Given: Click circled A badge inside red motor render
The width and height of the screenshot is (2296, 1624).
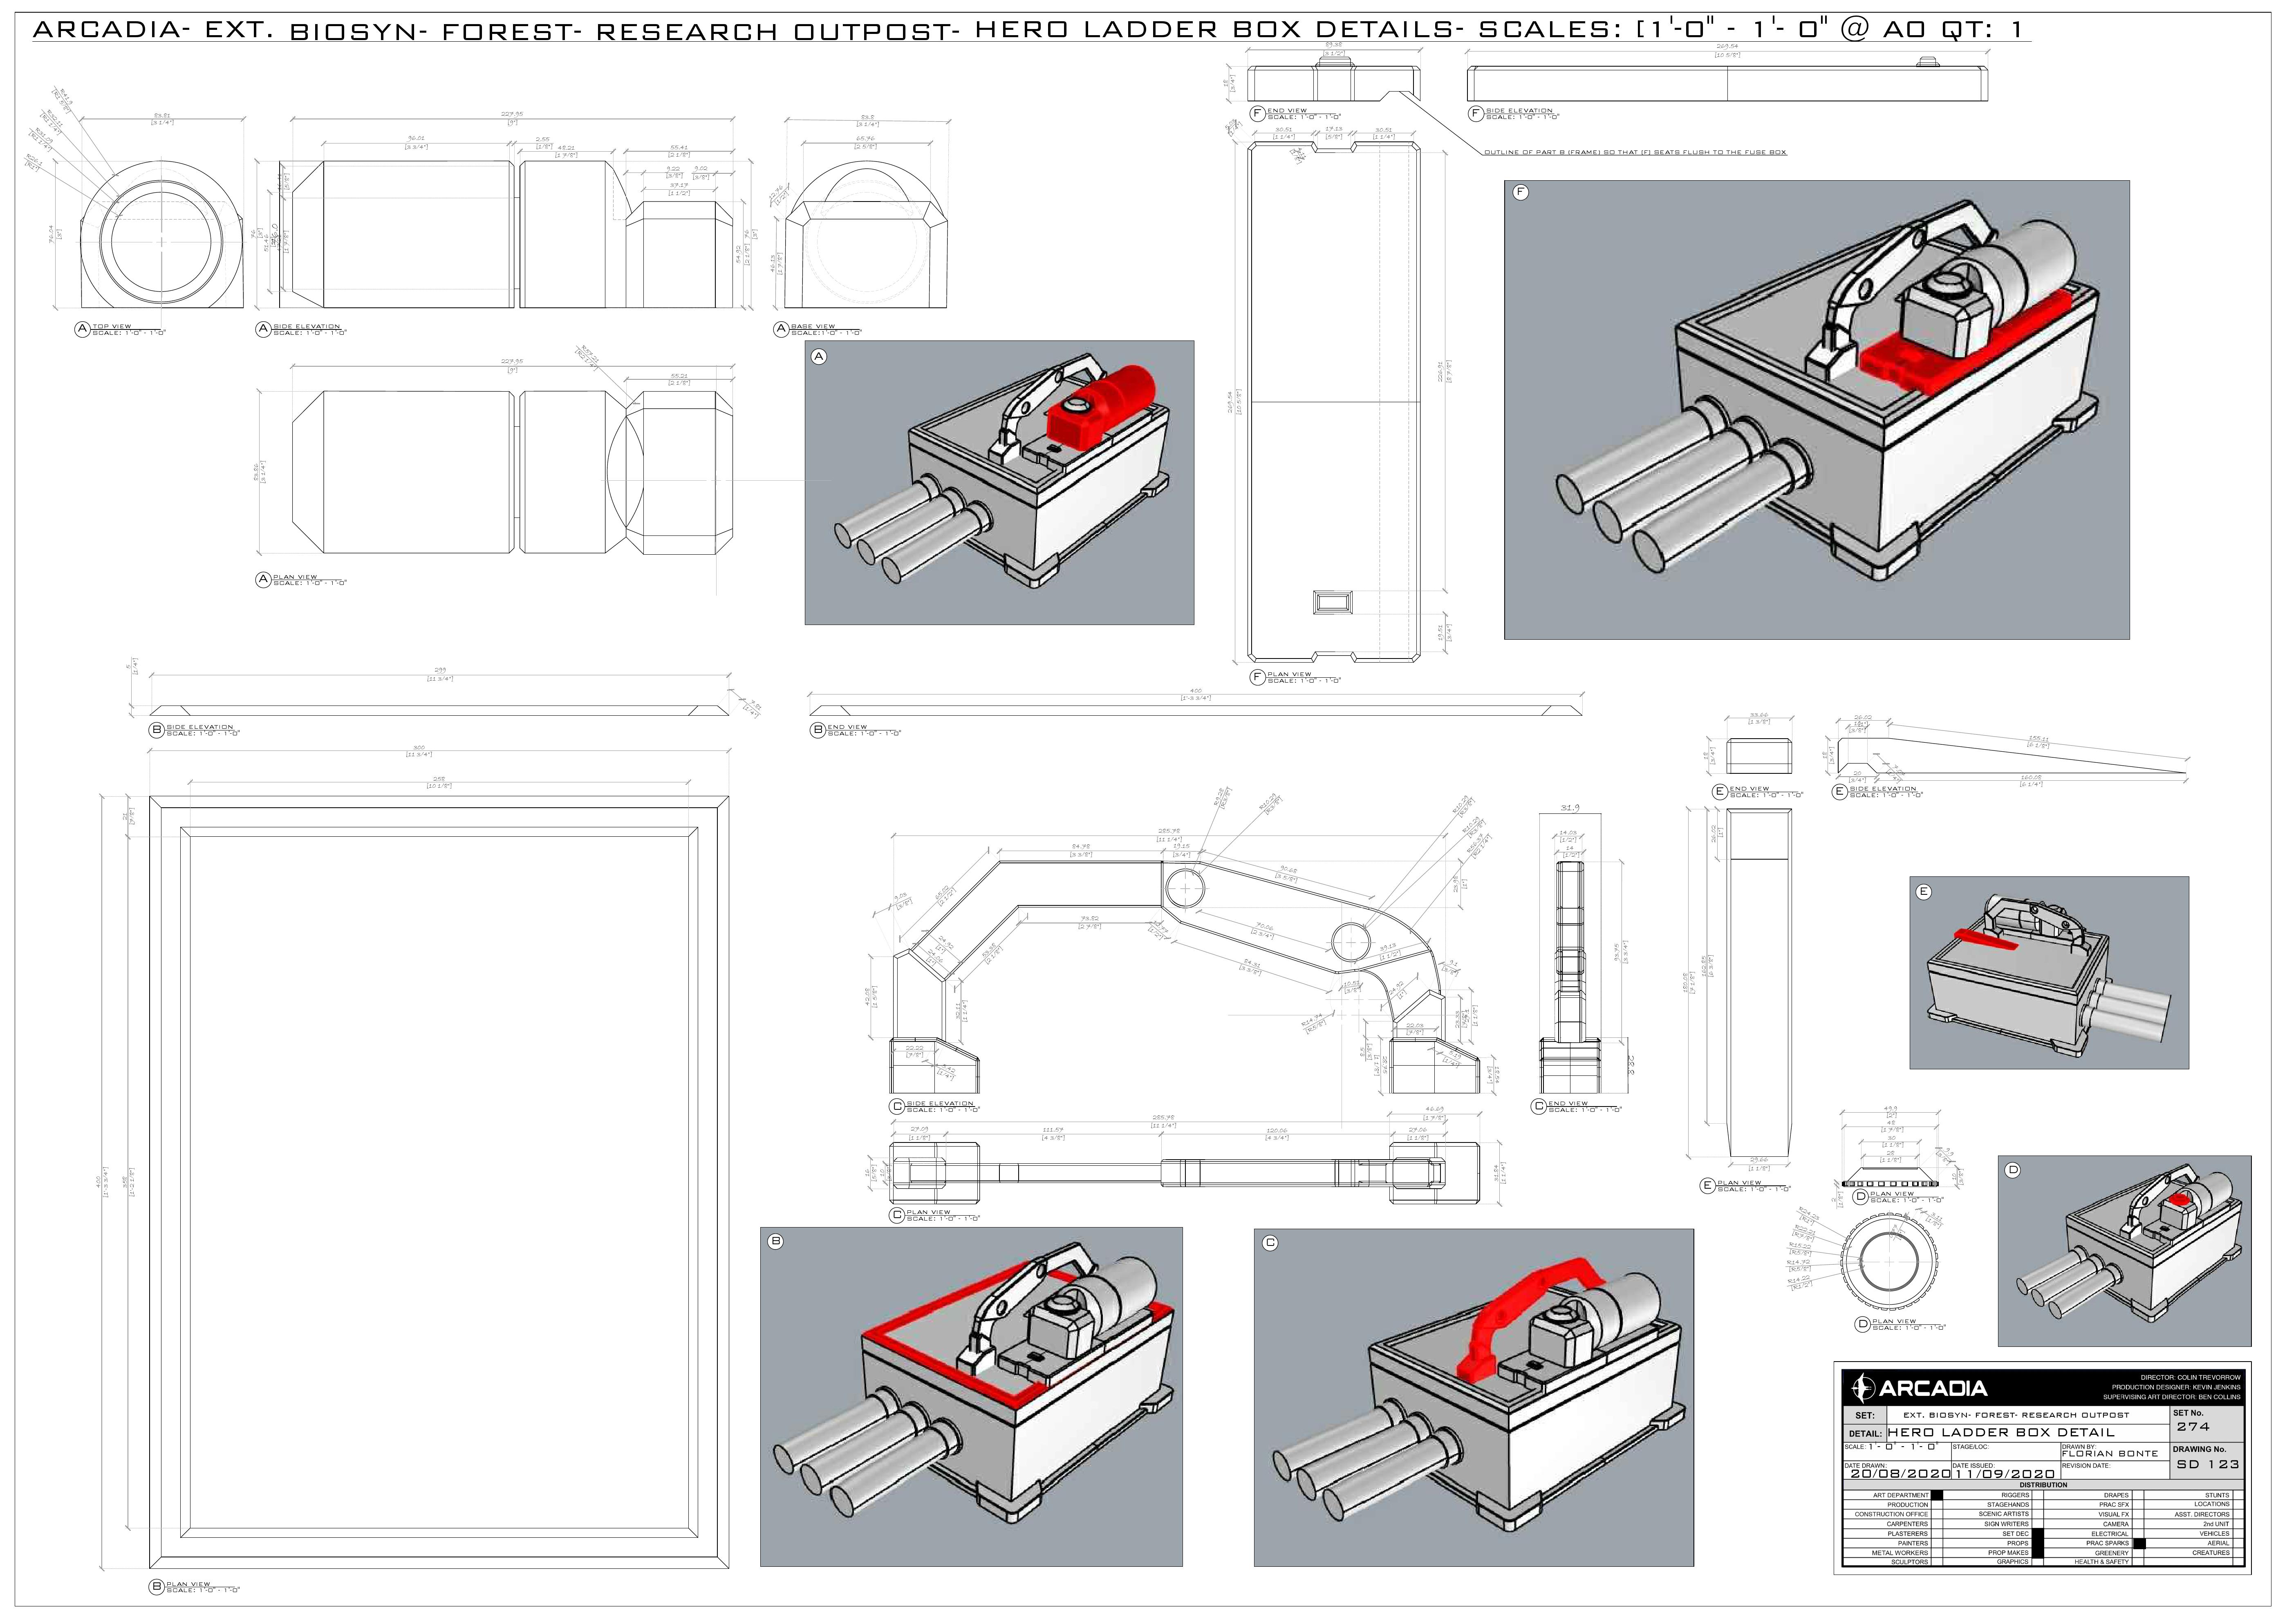Looking at the screenshot, I should (819, 357).
